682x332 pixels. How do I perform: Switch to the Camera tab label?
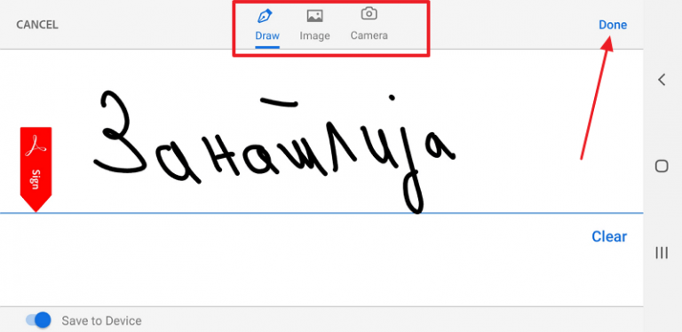pos(369,36)
